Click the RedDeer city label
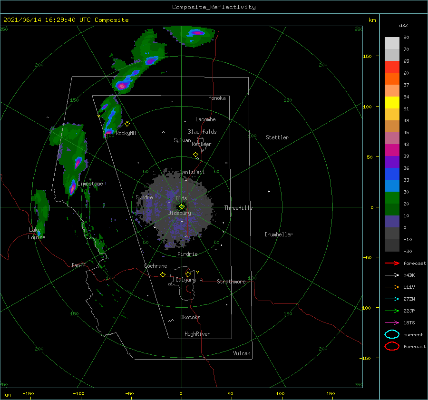This screenshot has height=400, width=428. (x=202, y=144)
